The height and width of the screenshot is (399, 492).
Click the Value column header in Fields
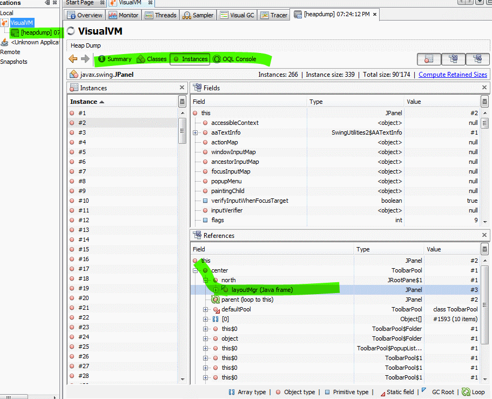pyautogui.click(x=442, y=102)
